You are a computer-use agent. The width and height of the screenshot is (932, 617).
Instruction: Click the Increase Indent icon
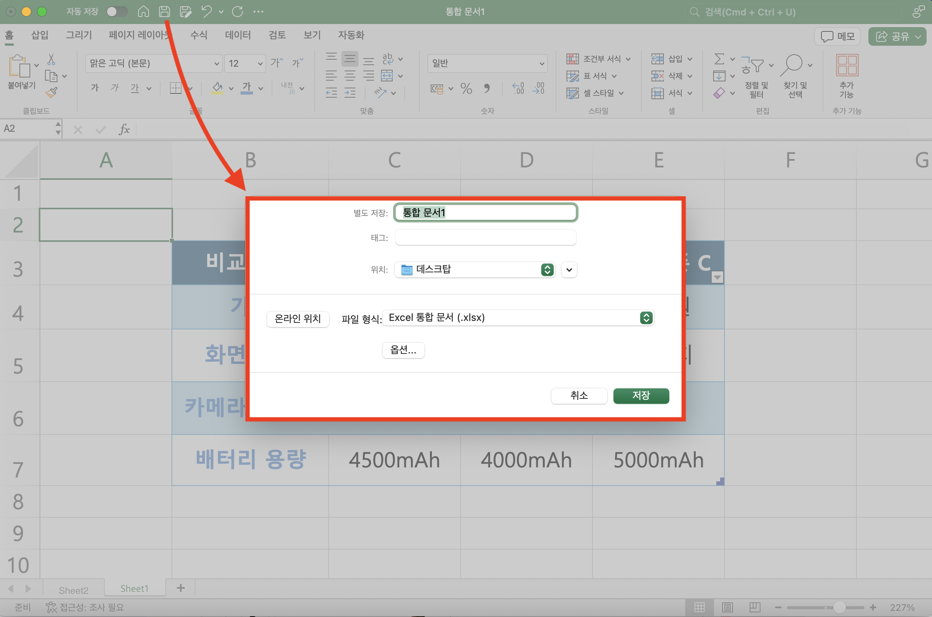point(350,93)
